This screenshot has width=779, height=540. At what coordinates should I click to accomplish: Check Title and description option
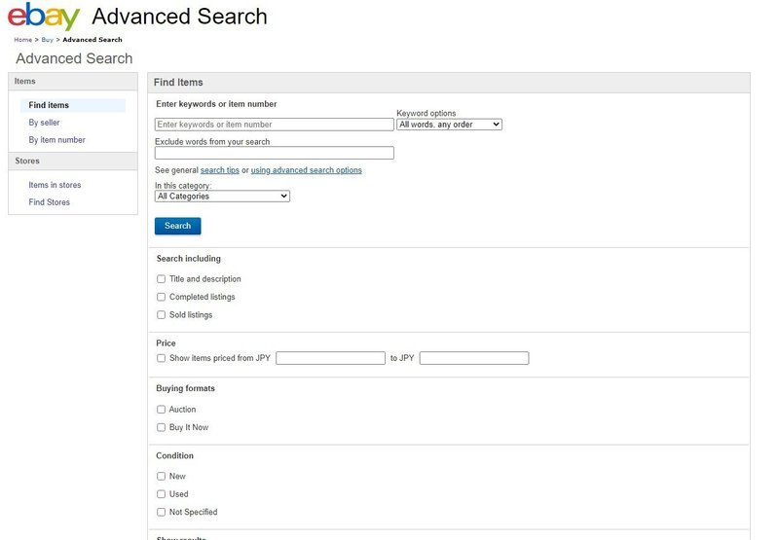tap(161, 279)
